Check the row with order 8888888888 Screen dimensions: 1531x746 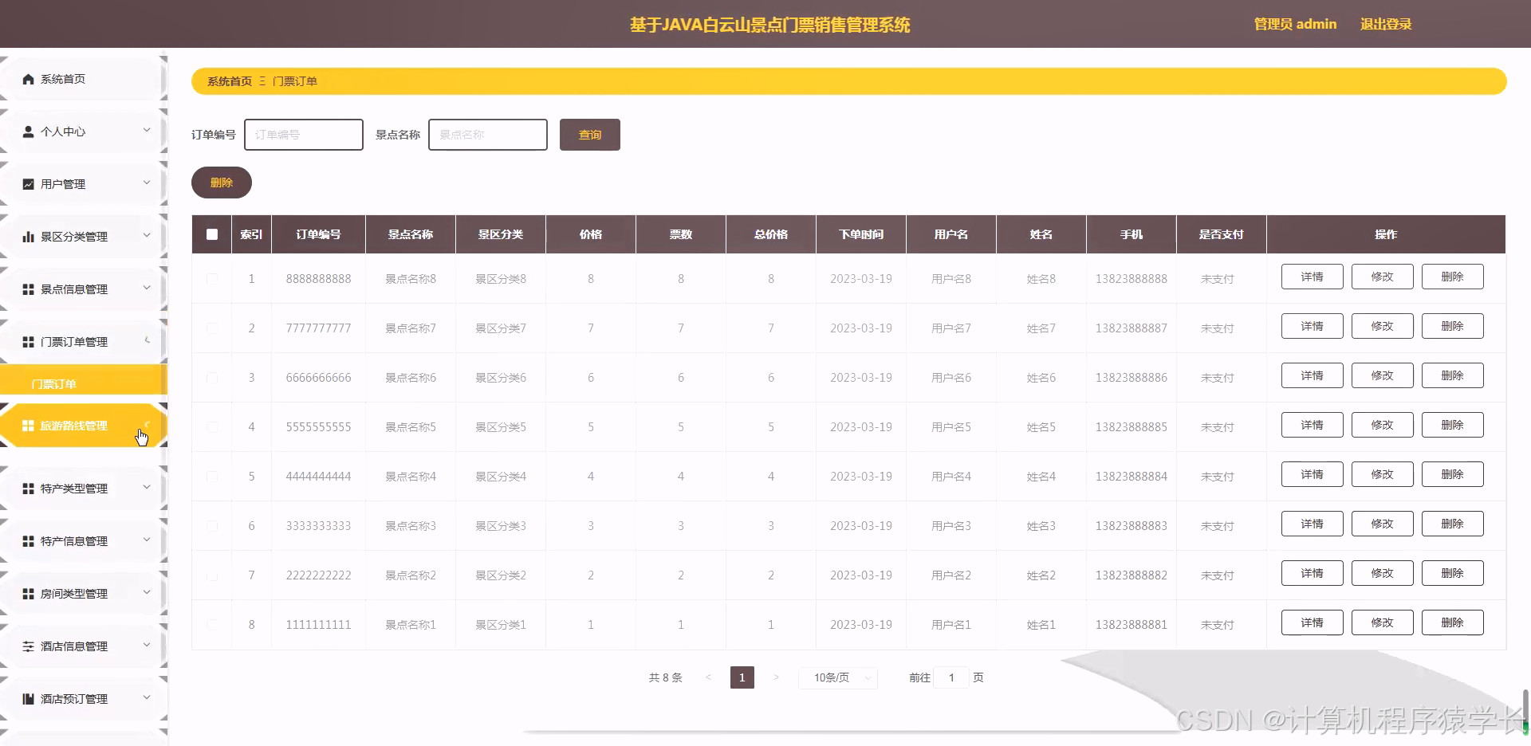[212, 279]
